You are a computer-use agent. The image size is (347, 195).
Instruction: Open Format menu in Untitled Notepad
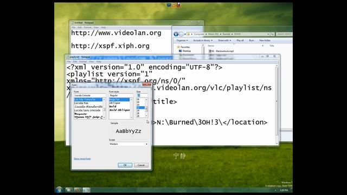tap(88, 28)
